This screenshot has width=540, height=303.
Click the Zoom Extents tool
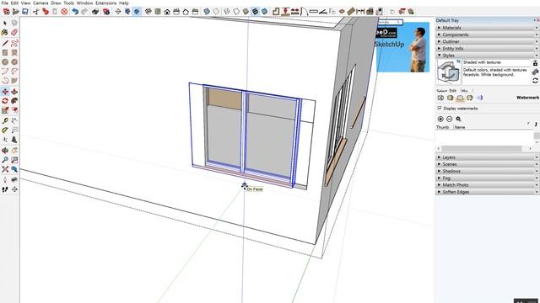(5, 169)
